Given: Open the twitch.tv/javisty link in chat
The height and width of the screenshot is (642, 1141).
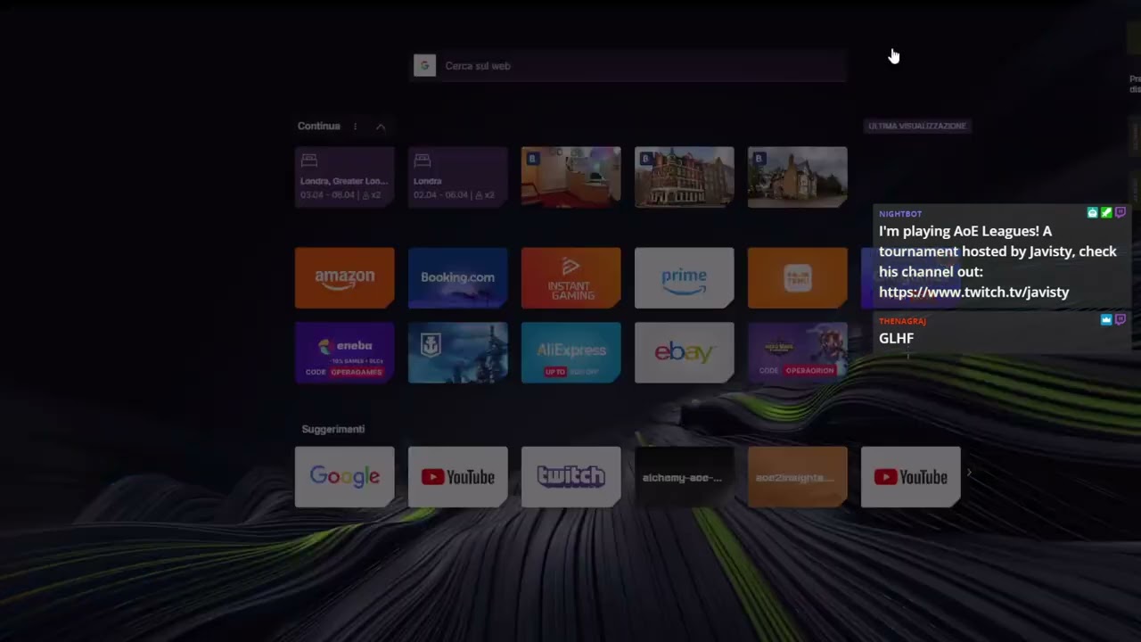Looking at the screenshot, I should 973,292.
